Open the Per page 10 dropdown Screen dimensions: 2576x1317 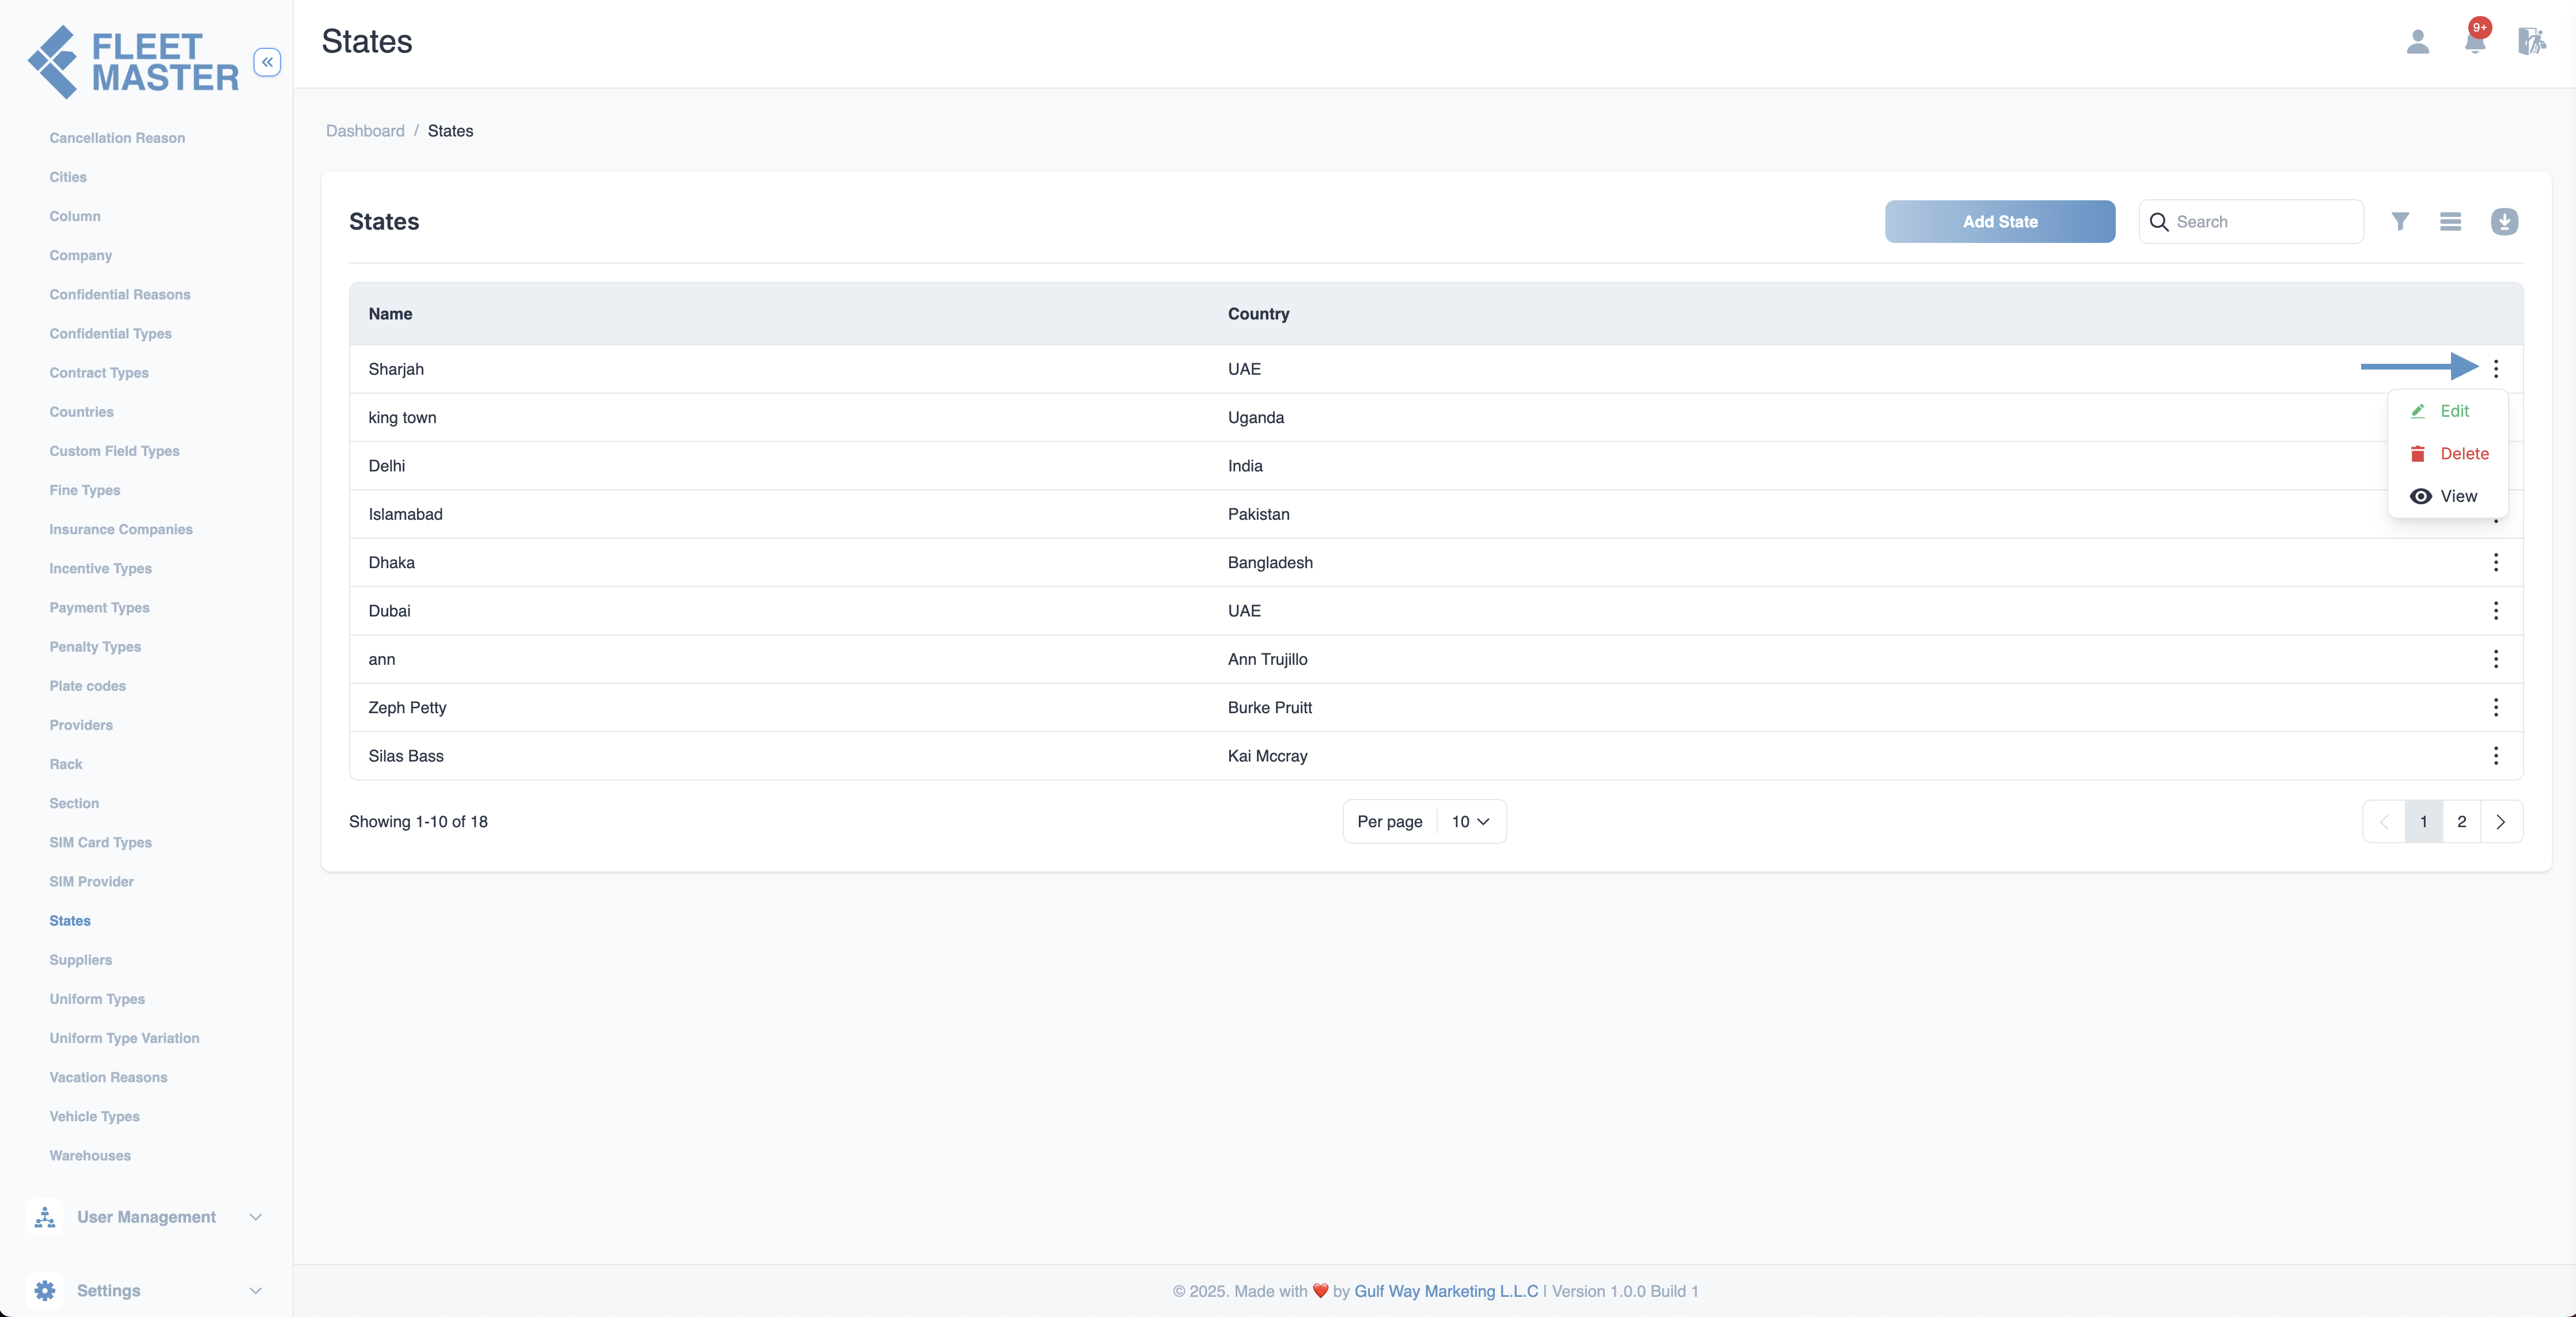(1470, 821)
